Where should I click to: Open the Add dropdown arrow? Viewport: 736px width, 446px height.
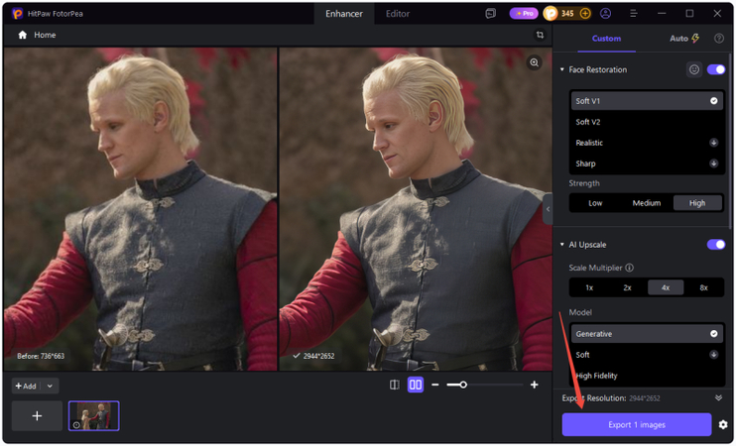pos(50,387)
